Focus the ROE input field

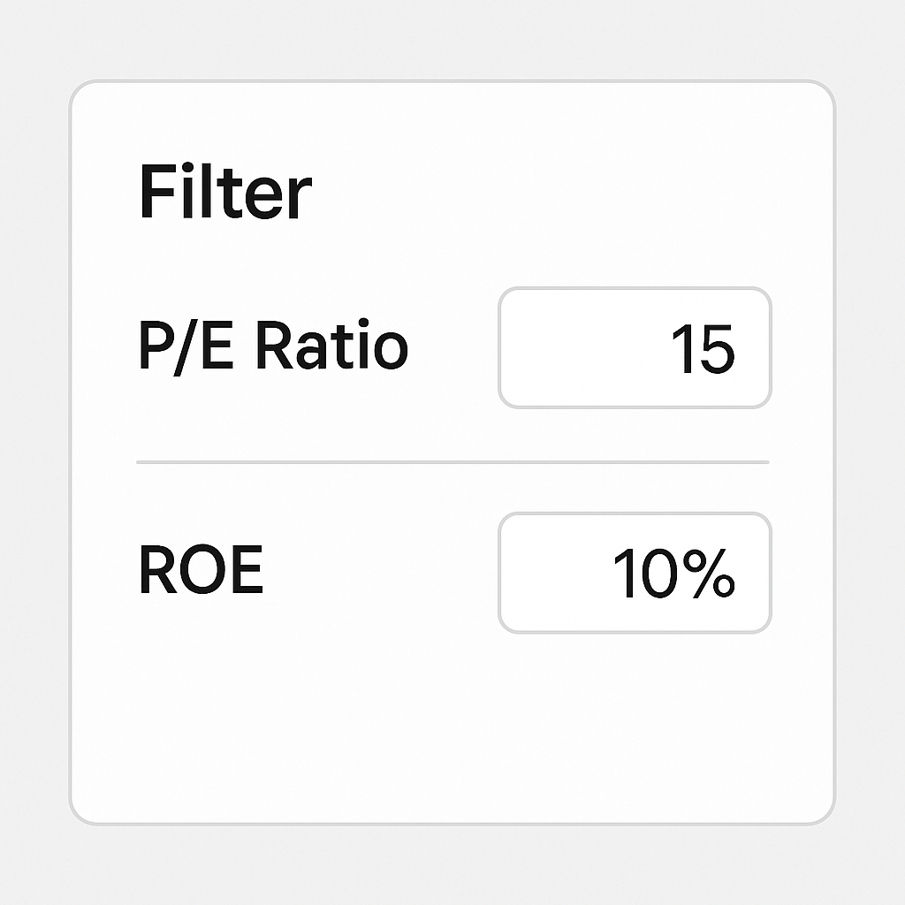click(x=635, y=573)
